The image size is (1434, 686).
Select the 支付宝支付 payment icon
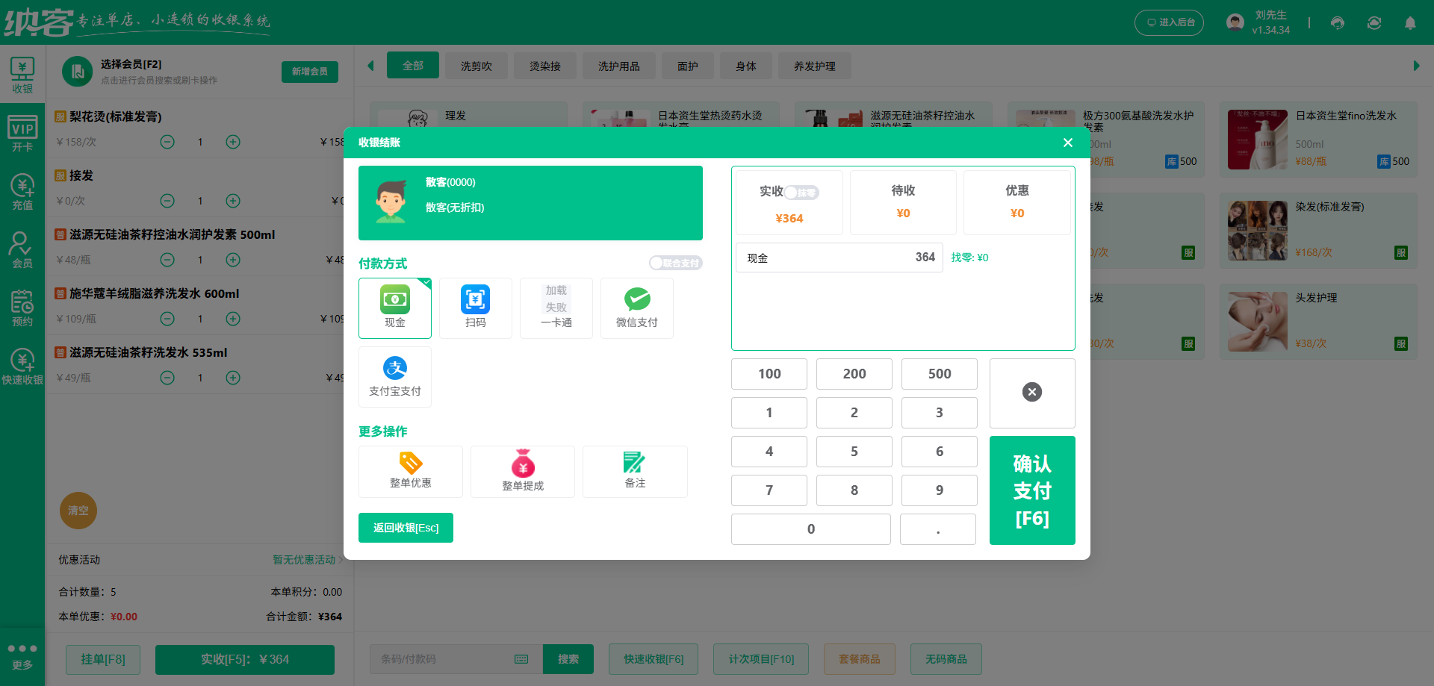click(395, 376)
